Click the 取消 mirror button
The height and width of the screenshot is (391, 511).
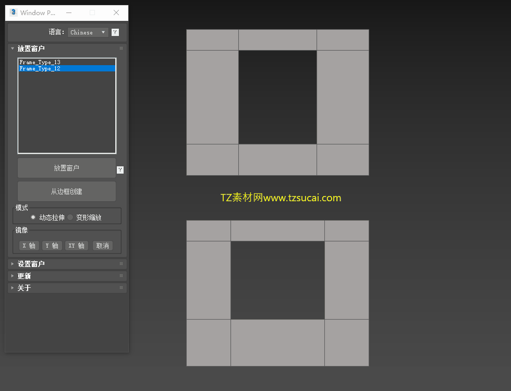(x=103, y=246)
